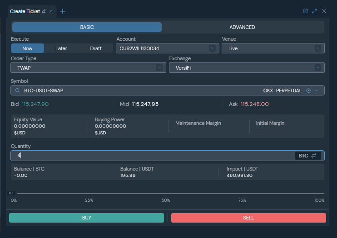Add a new tab with the plus icon
Image resolution: width=337 pixels, height=238 pixels.
tap(63, 11)
